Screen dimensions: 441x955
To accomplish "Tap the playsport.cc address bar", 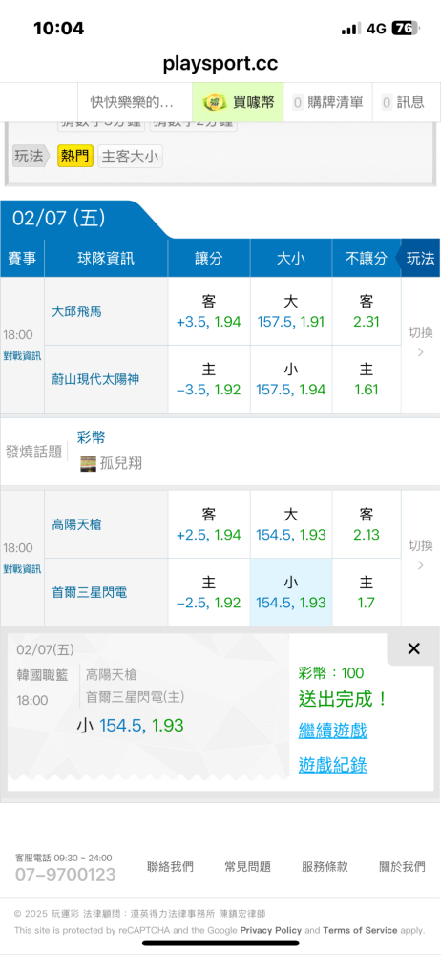I will [220, 63].
